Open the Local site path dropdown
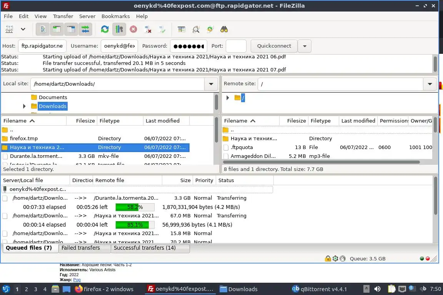The width and height of the screenshot is (443, 295). [211, 84]
